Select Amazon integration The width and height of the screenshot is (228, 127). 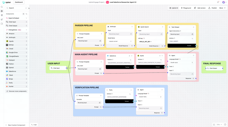(17, 34)
